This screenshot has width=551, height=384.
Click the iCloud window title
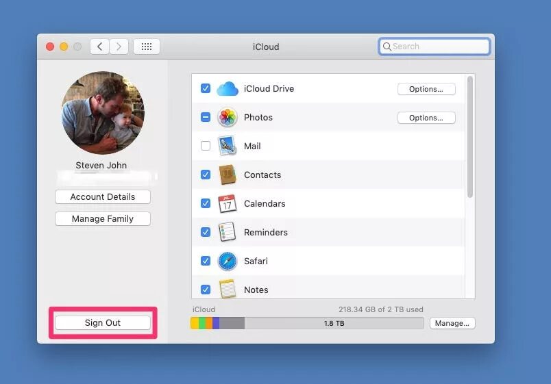266,47
